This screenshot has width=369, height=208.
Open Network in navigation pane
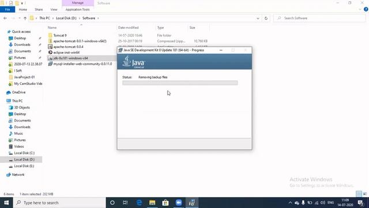point(18,174)
